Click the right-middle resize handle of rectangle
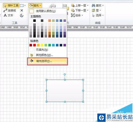This screenshot has height=122, width=133. [83, 91]
